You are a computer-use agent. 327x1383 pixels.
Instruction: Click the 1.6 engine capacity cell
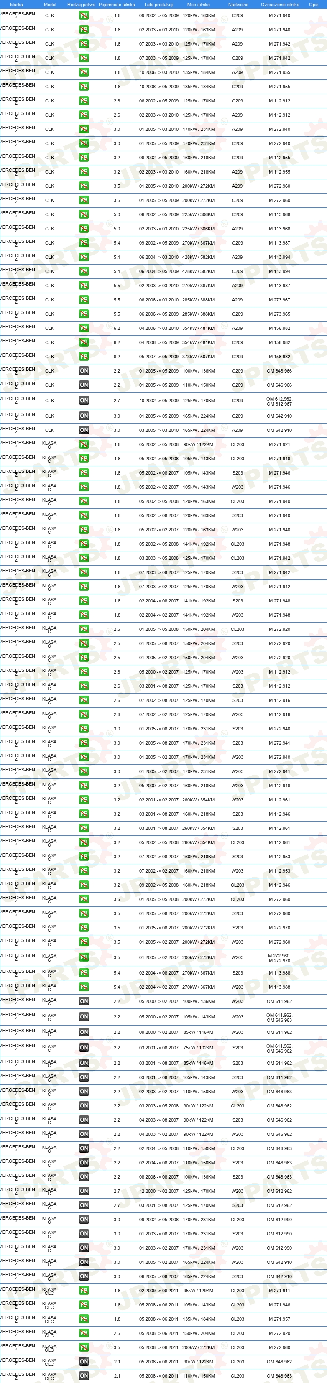coord(117,1291)
